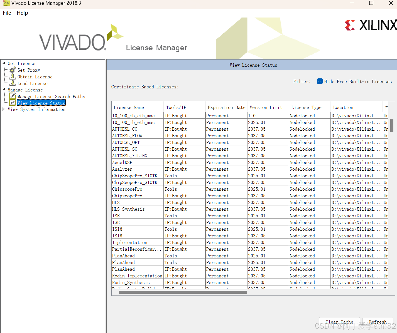Select the AUTOESL_CC license row
The width and height of the screenshot is (397, 333).
(x=250, y=129)
